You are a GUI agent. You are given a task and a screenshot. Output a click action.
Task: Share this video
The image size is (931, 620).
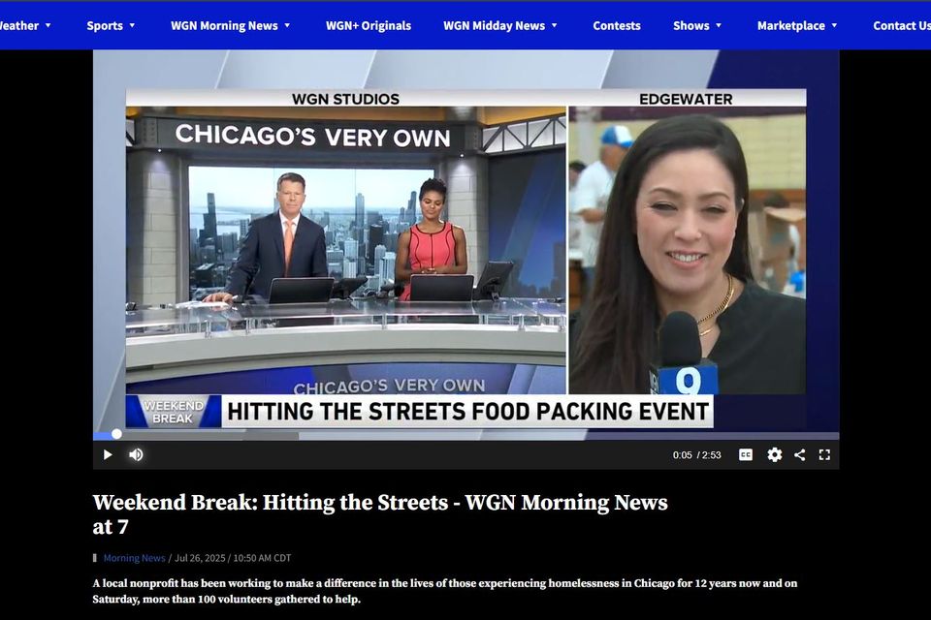point(799,454)
